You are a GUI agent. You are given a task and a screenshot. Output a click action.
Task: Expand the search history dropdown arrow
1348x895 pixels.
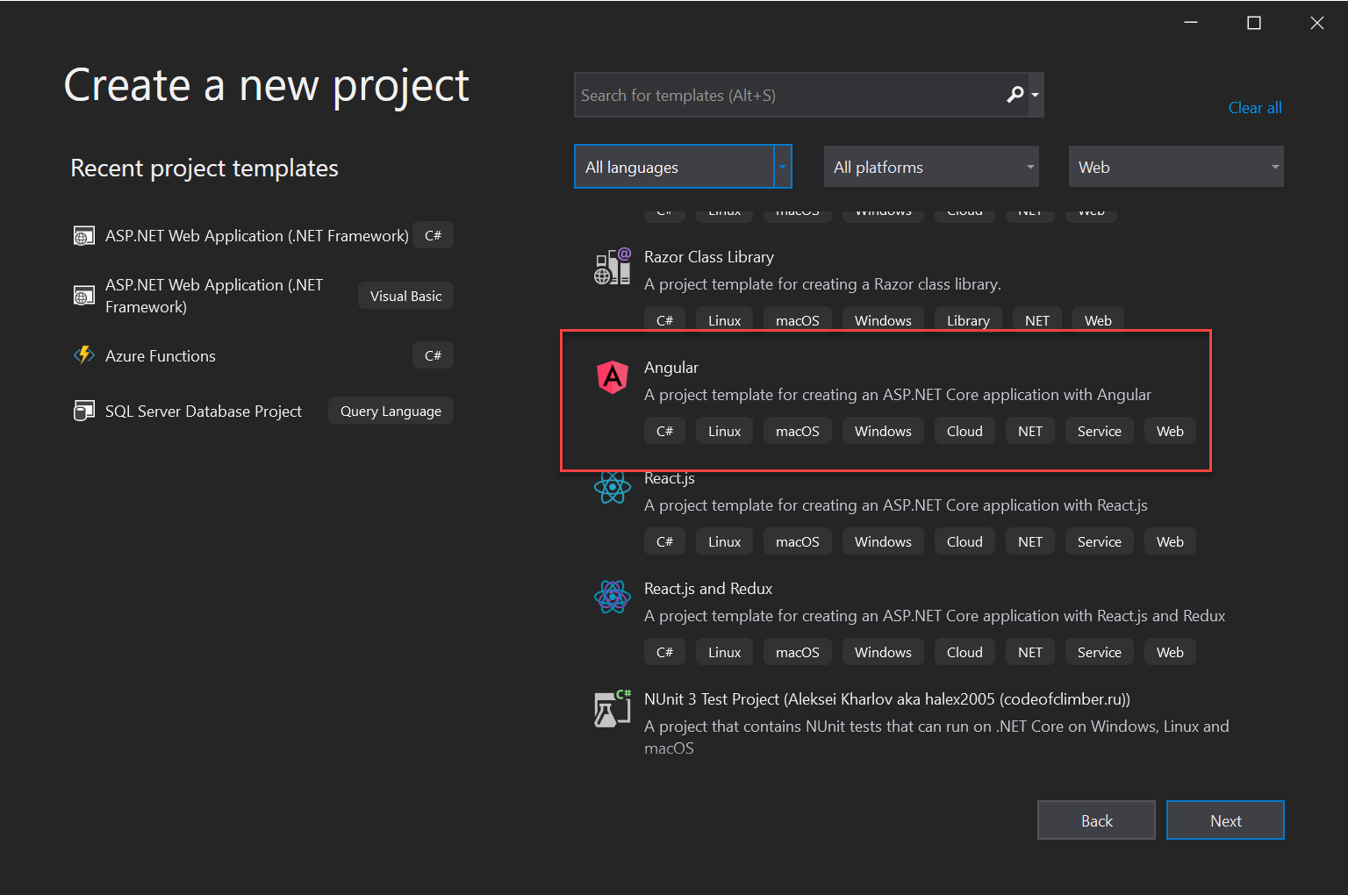pyautogui.click(x=1035, y=95)
